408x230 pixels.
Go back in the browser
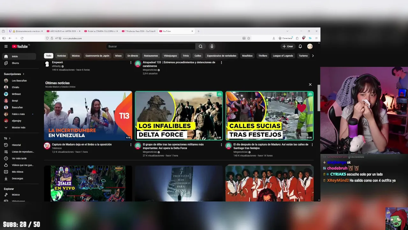pos(10,38)
